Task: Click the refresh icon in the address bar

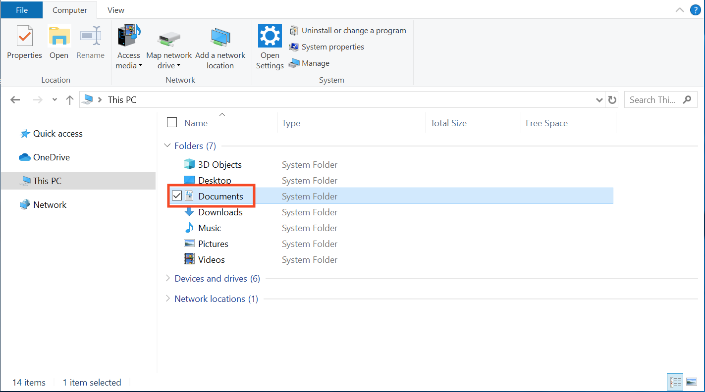Action: tap(612, 99)
